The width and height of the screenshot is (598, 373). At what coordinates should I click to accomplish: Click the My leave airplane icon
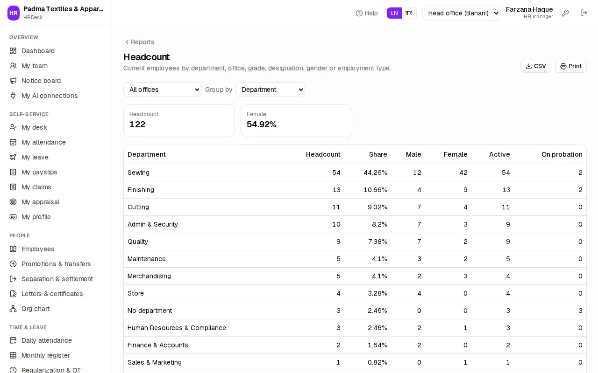pyautogui.click(x=13, y=157)
